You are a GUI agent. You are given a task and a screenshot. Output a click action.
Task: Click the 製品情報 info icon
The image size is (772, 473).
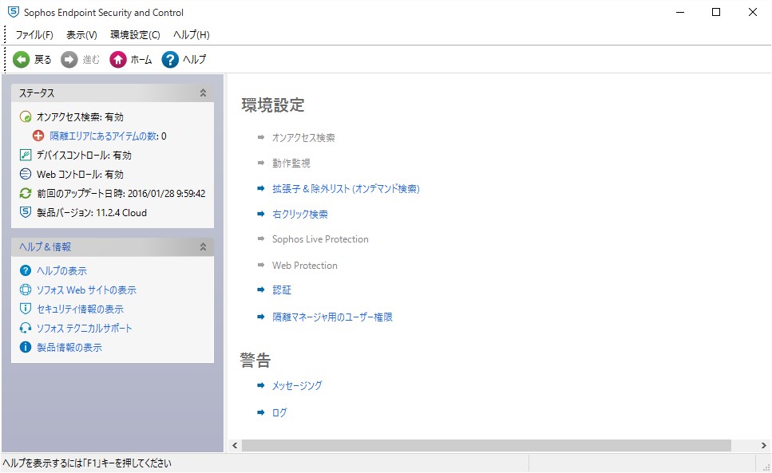pyautogui.click(x=25, y=347)
